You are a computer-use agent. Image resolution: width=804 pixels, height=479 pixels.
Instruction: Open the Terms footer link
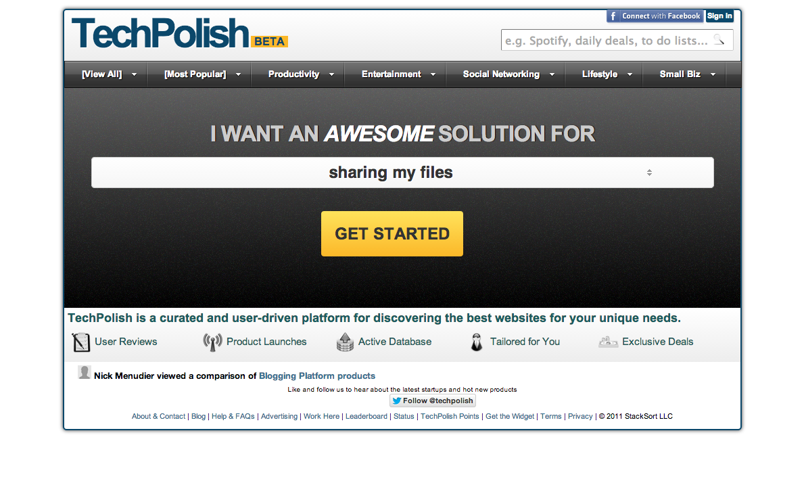[x=551, y=417]
